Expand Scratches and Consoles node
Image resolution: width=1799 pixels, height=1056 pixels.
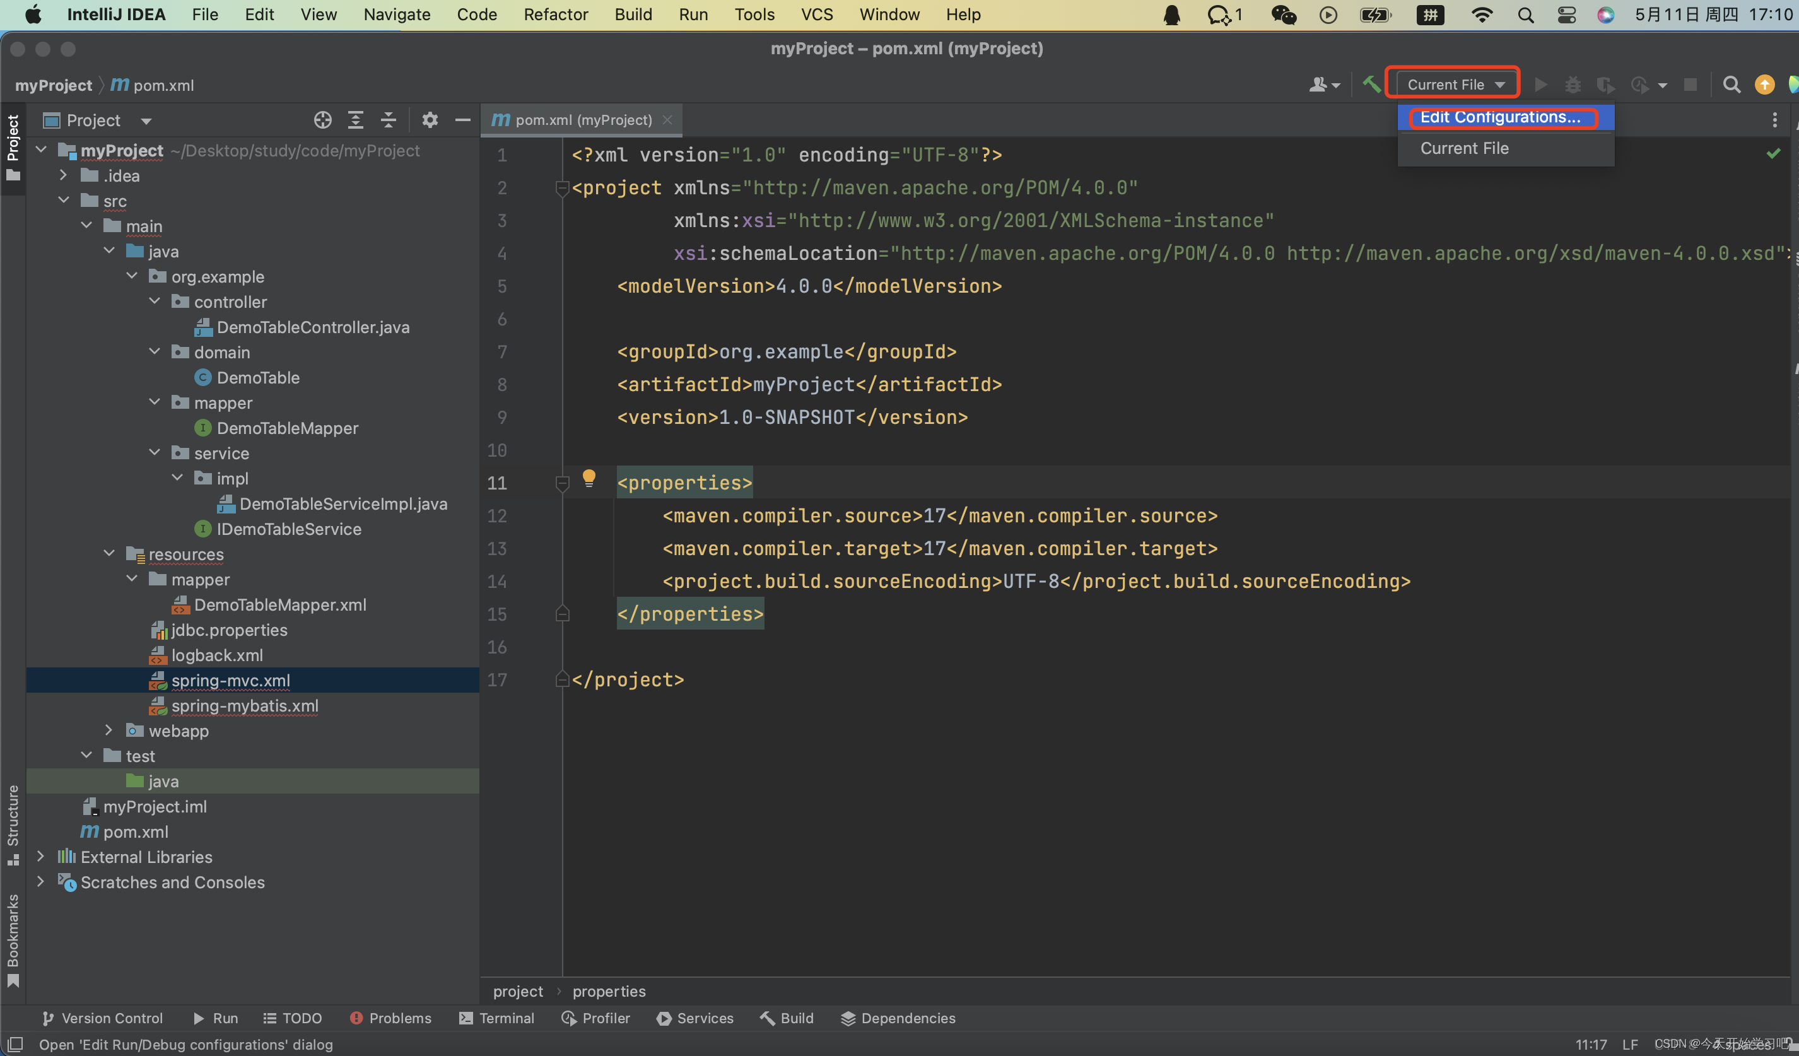(41, 882)
